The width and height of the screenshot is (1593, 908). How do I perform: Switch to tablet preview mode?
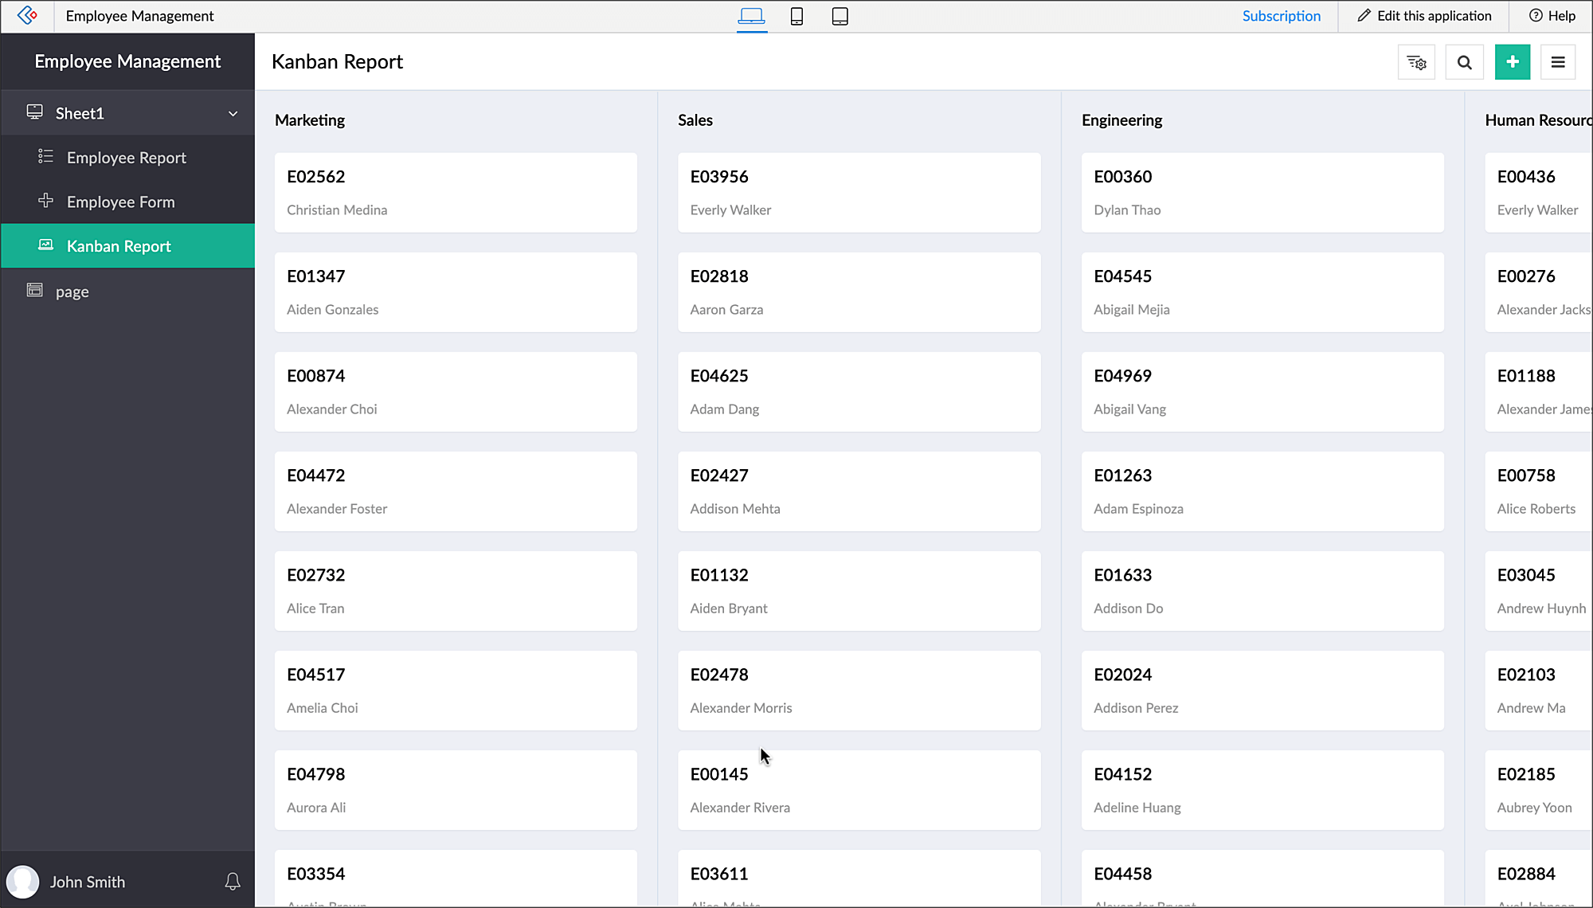point(840,16)
